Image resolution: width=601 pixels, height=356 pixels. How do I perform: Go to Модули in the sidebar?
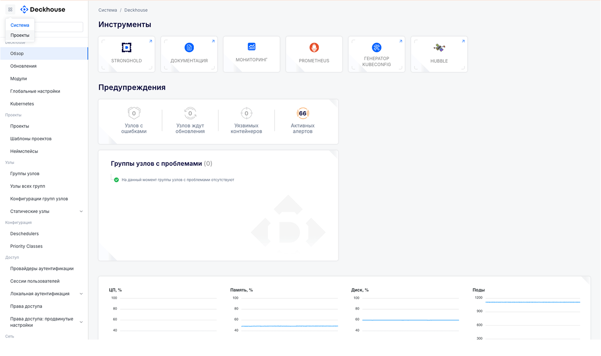point(19,79)
